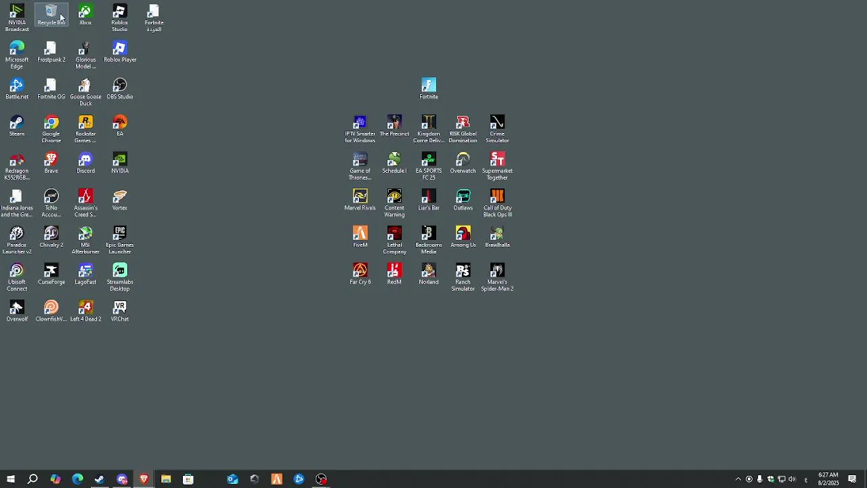Viewport: 867px width, 488px height.
Task: Select the Roblox Player desktop icon
Action: coord(120,52)
